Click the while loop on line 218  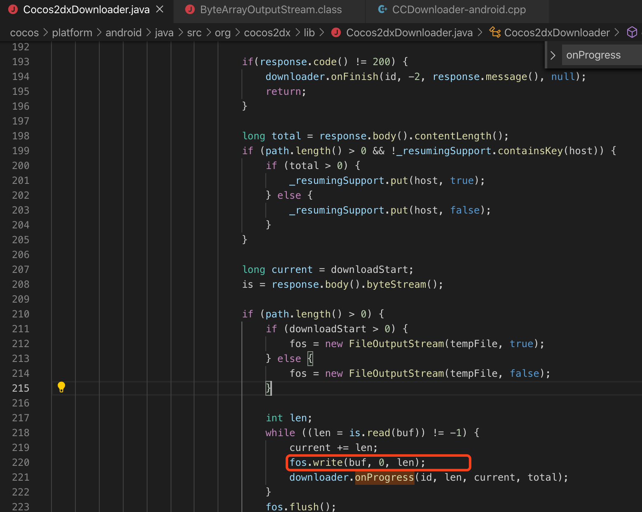373,433
